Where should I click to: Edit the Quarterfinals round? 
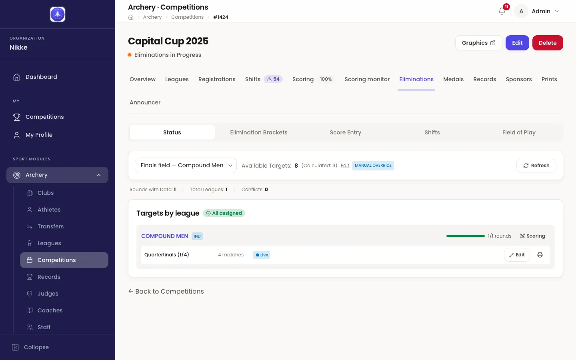(x=517, y=255)
